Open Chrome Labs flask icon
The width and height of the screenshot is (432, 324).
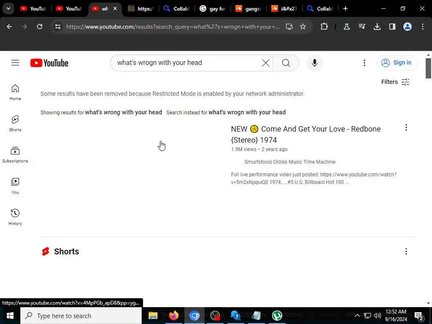pyautogui.click(x=347, y=27)
